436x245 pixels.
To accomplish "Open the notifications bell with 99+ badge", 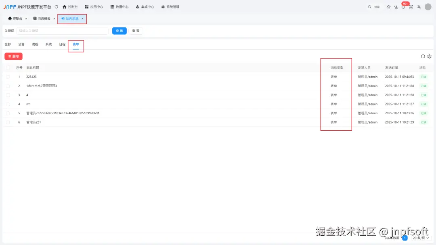I will 403,7.
